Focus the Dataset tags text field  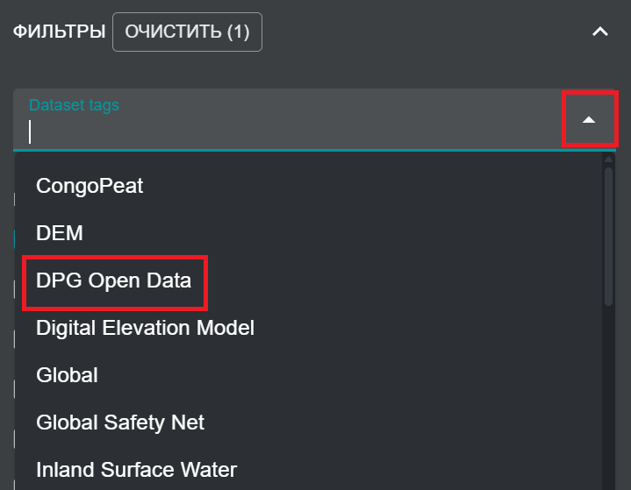coord(263,131)
